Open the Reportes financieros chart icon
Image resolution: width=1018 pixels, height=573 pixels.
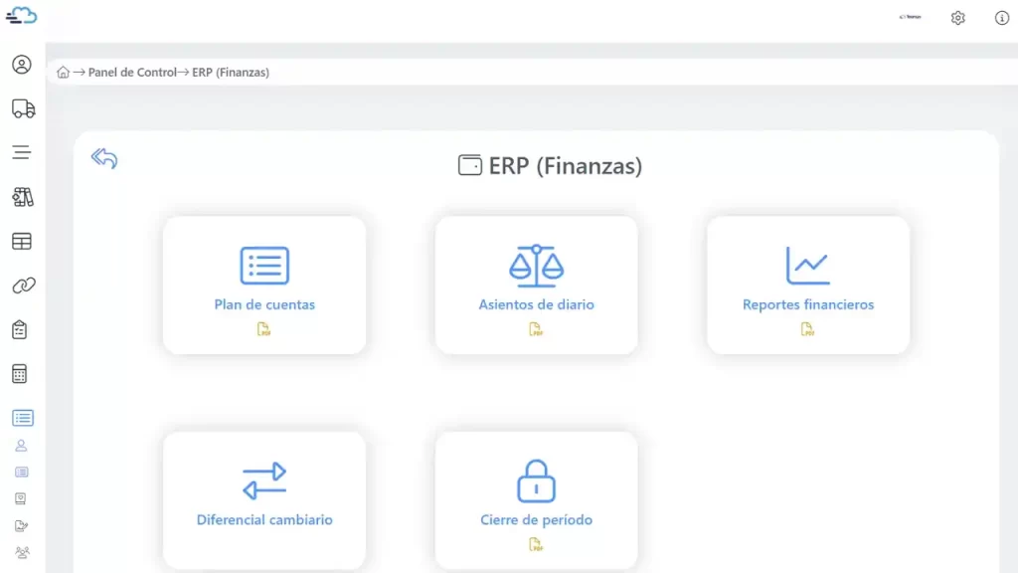(x=807, y=263)
